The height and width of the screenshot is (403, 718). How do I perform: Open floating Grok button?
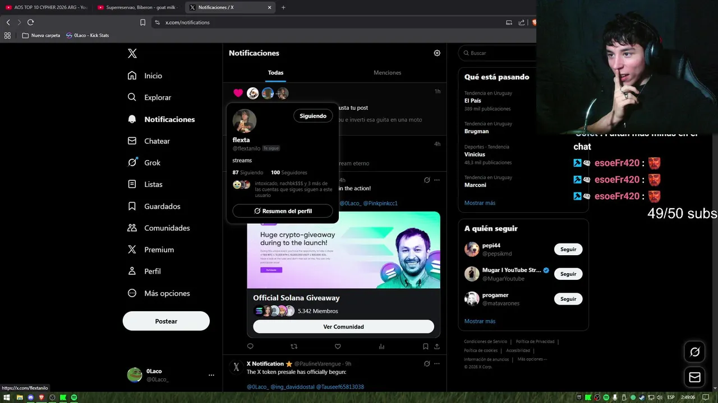(694, 352)
